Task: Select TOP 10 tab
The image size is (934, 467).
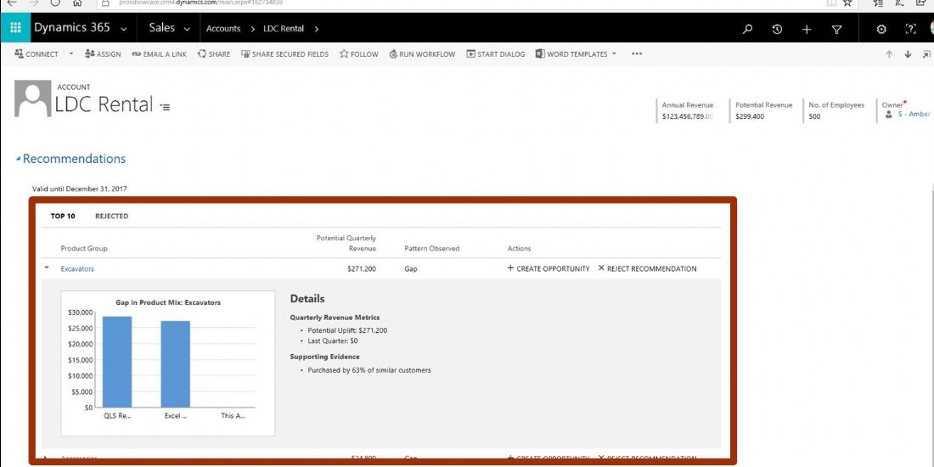Action: [63, 217]
